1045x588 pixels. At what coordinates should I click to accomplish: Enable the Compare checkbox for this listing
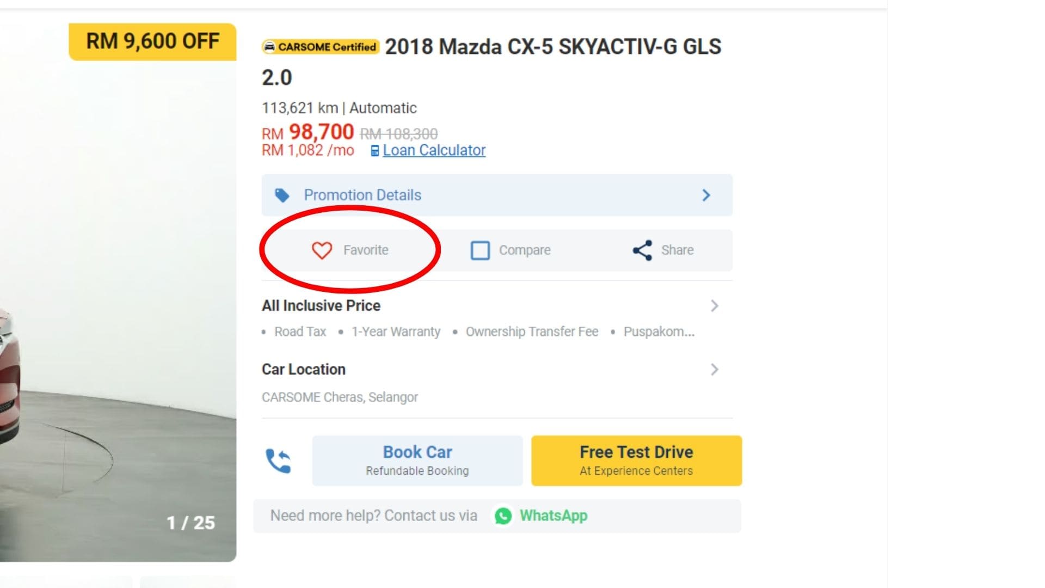[481, 250]
